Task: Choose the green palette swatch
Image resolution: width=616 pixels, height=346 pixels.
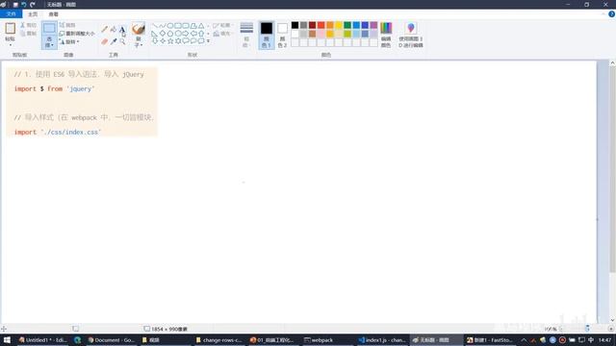Action: click(347, 26)
